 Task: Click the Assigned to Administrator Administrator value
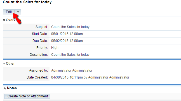[72, 70]
